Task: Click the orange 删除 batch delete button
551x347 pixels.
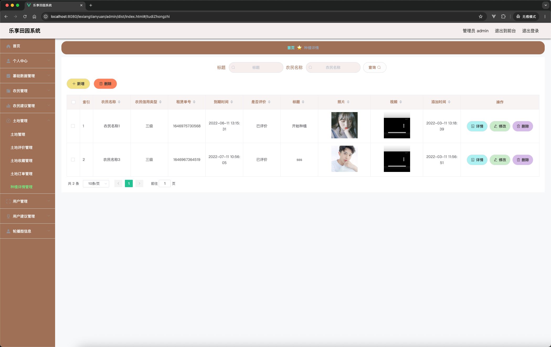Action: pyautogui.click(x=105, y=84)
